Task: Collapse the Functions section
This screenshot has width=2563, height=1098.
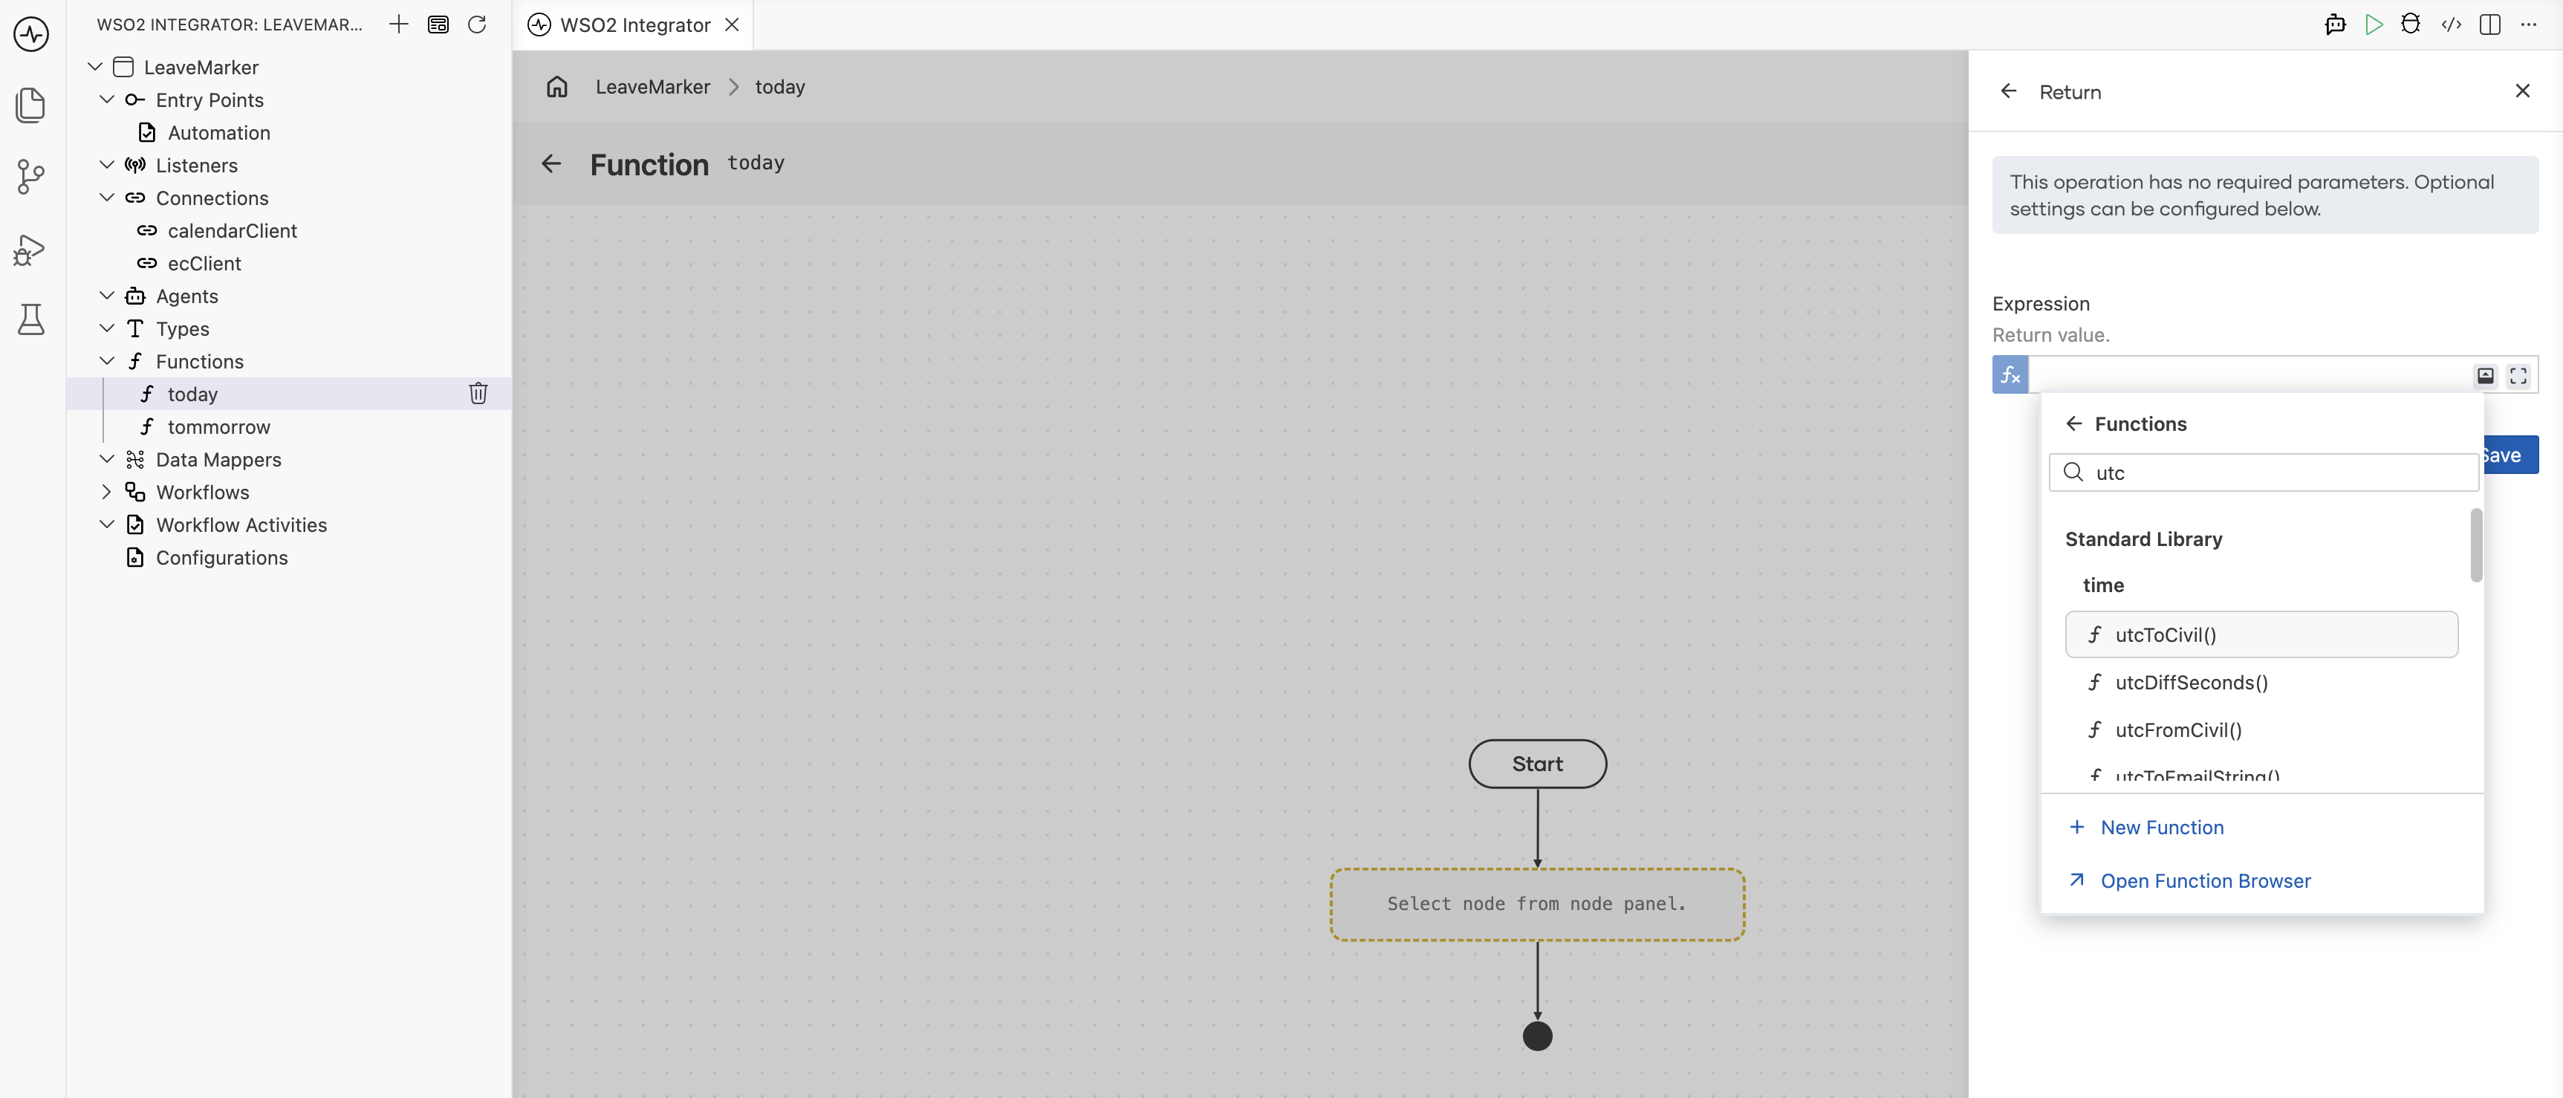Action: (x=106, y=361)
